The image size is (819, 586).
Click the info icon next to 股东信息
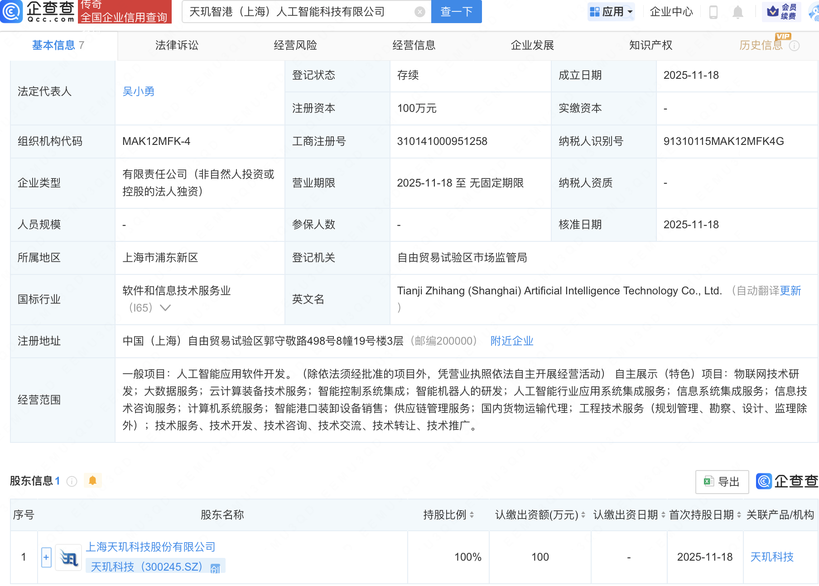[72, 481]
